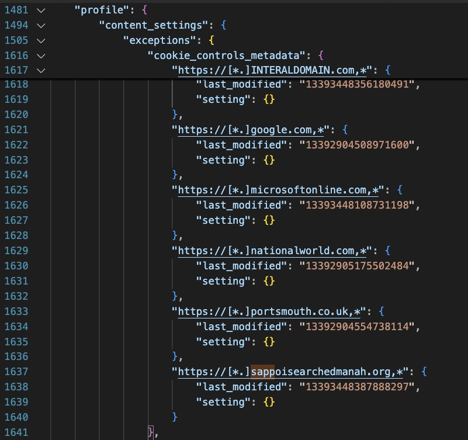The width and height of the screenshot is (468, 440).
Task: Click the value "13392905175502484"
Action: [357, 266]
